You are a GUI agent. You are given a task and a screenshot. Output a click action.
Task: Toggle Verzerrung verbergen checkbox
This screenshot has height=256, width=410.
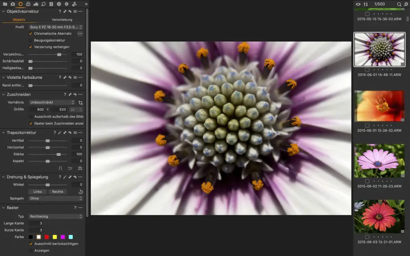pyautogui.click(x=30, y=47)
